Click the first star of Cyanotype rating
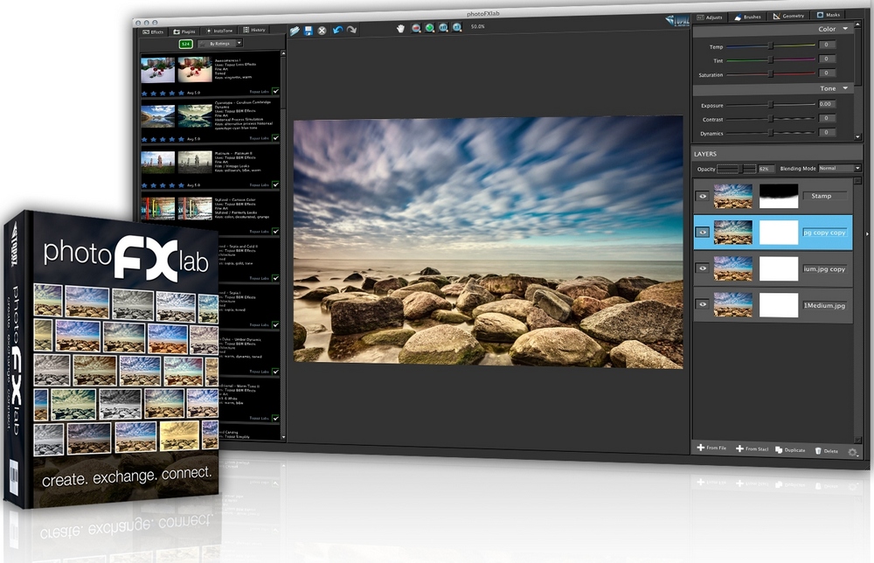The height and width of the screenshot is (563, 874). [x=145, y=139]
